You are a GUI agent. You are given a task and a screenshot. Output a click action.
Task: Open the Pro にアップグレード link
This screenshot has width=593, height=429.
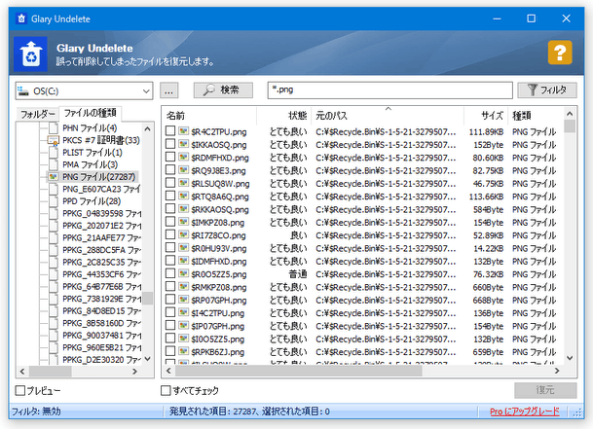point(525,411)
